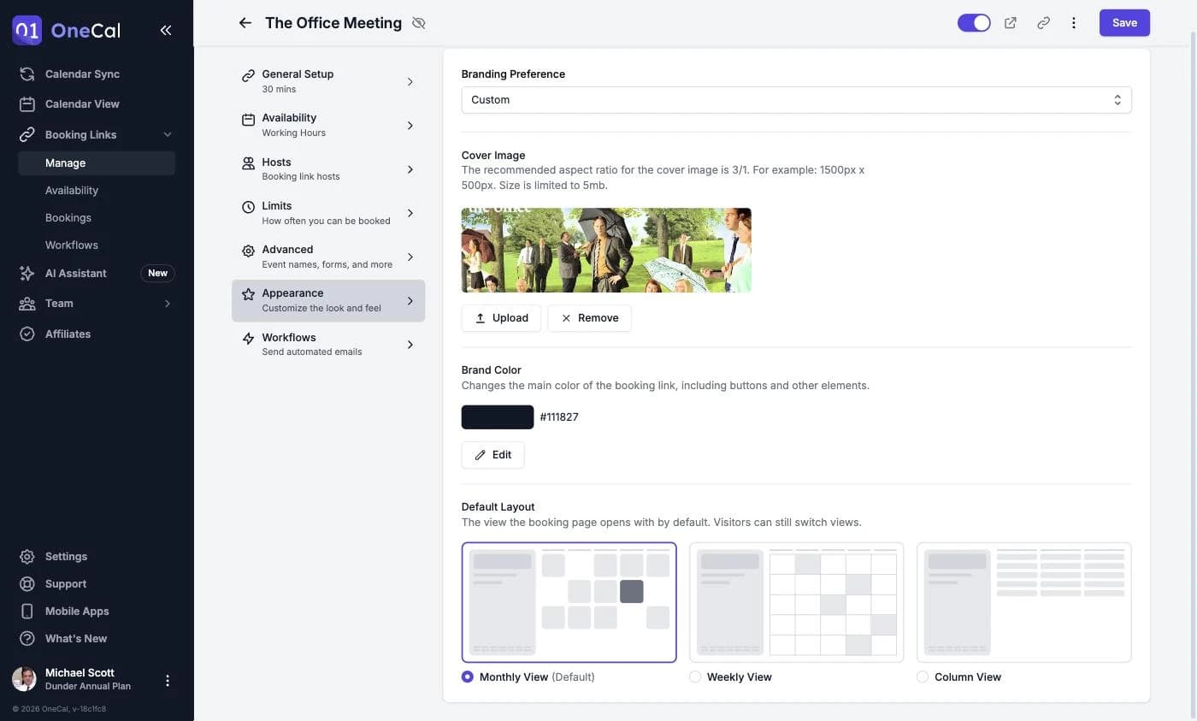Remove the cover image
This screenshot has width=1197, height=721.
tap(589, 318)
